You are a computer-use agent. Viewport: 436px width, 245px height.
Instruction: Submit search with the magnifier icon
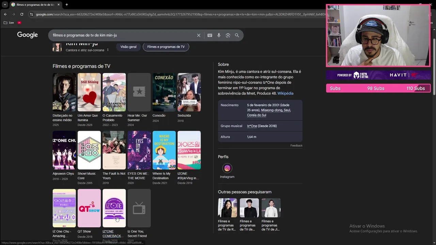coord(237,35)
